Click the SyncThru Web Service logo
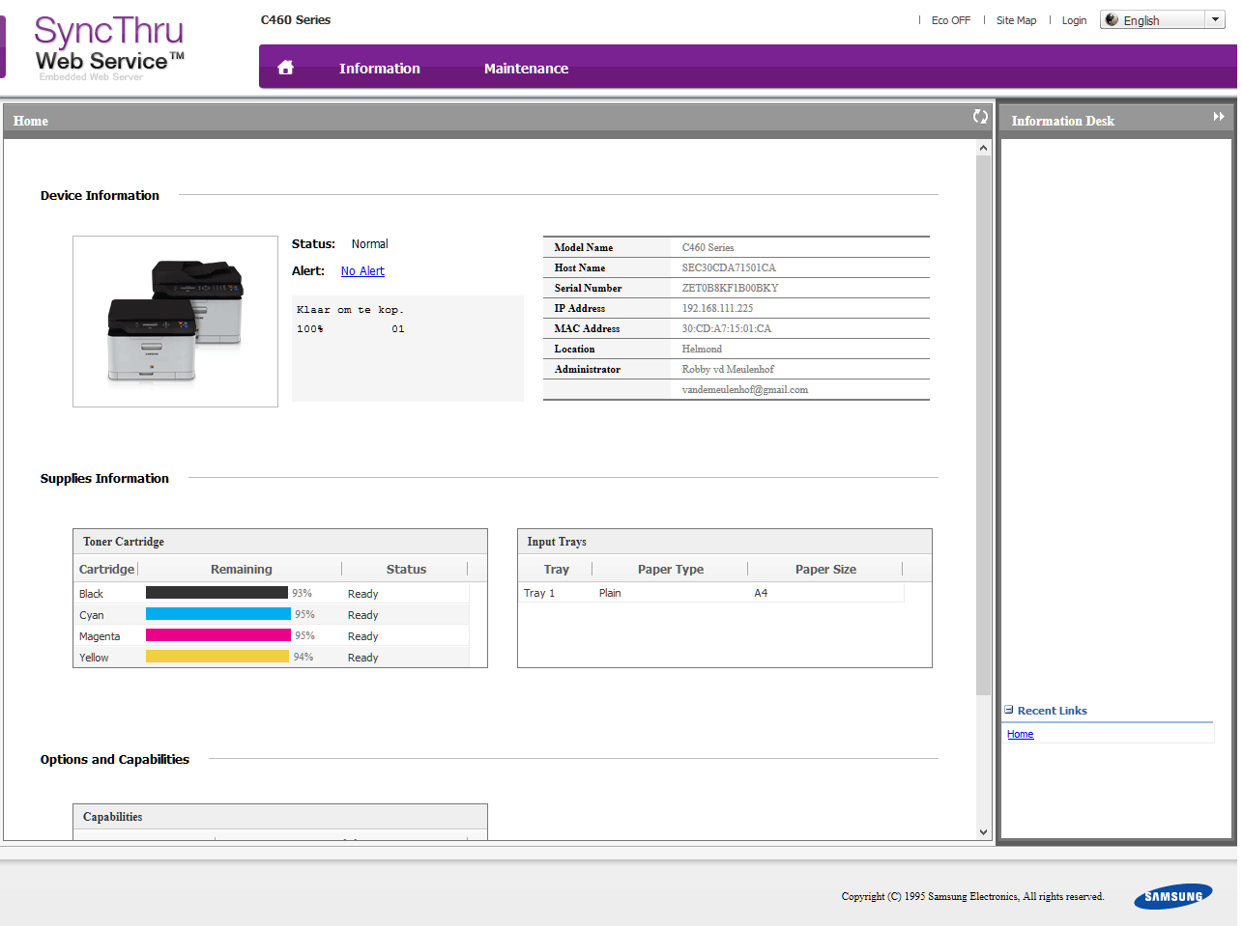This screenshot has width=1243, height=926. (x=110, y=46)
